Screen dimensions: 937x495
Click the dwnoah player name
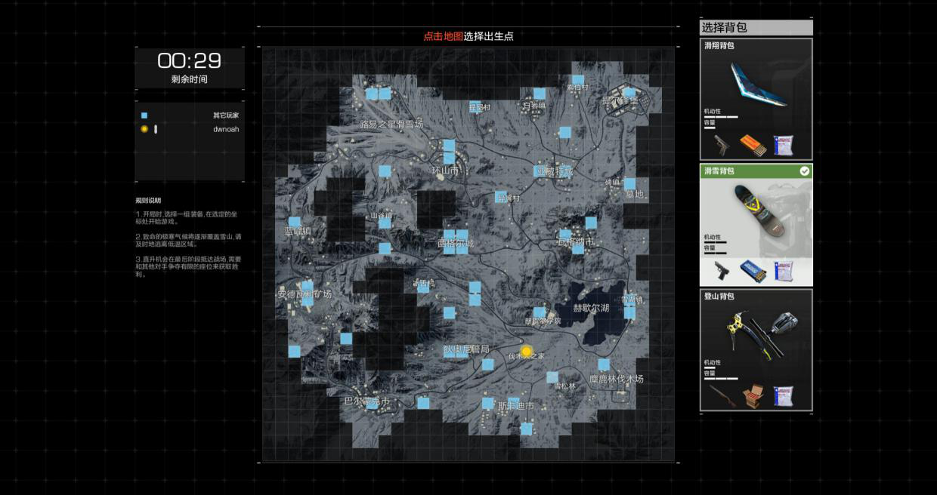pyautogui.click(x=226, y=129)
